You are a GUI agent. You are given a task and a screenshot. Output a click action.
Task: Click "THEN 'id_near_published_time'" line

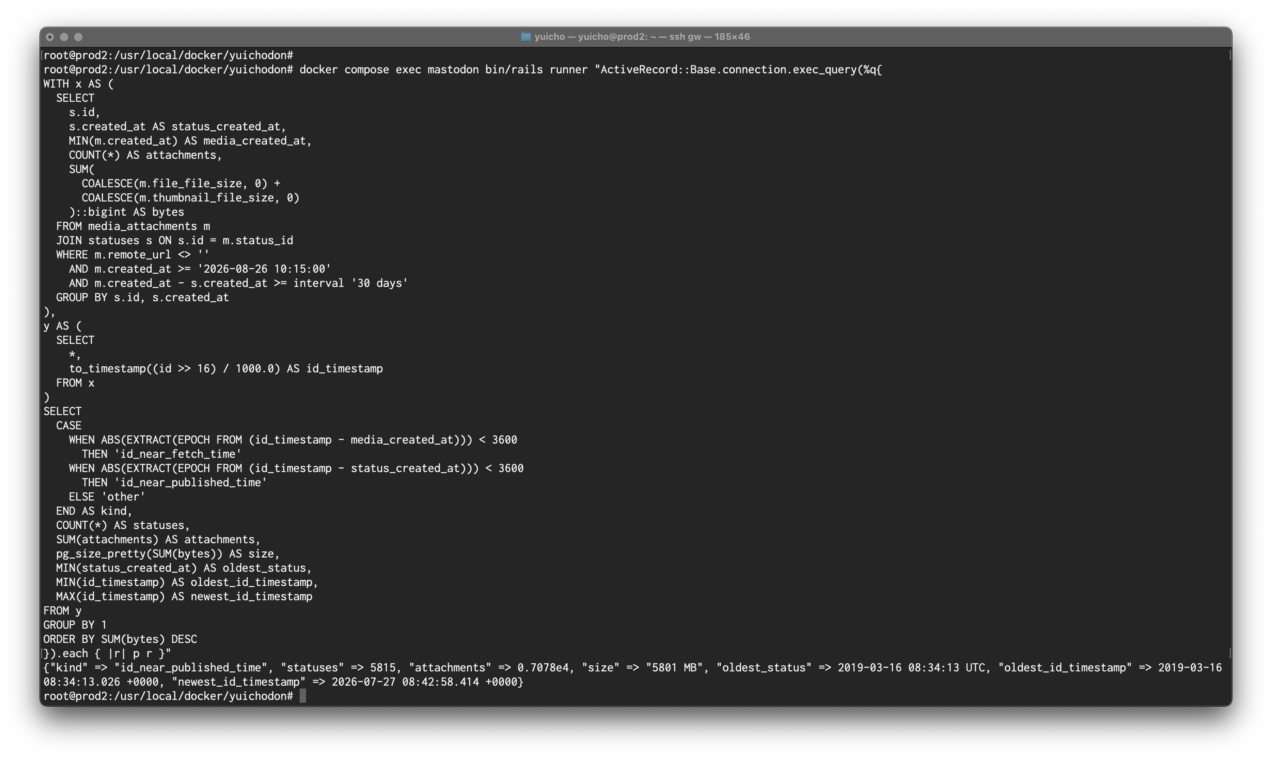[174, 483]
